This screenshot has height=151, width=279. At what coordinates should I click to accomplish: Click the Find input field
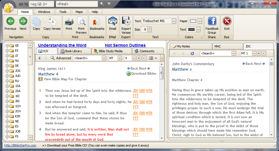77,4
